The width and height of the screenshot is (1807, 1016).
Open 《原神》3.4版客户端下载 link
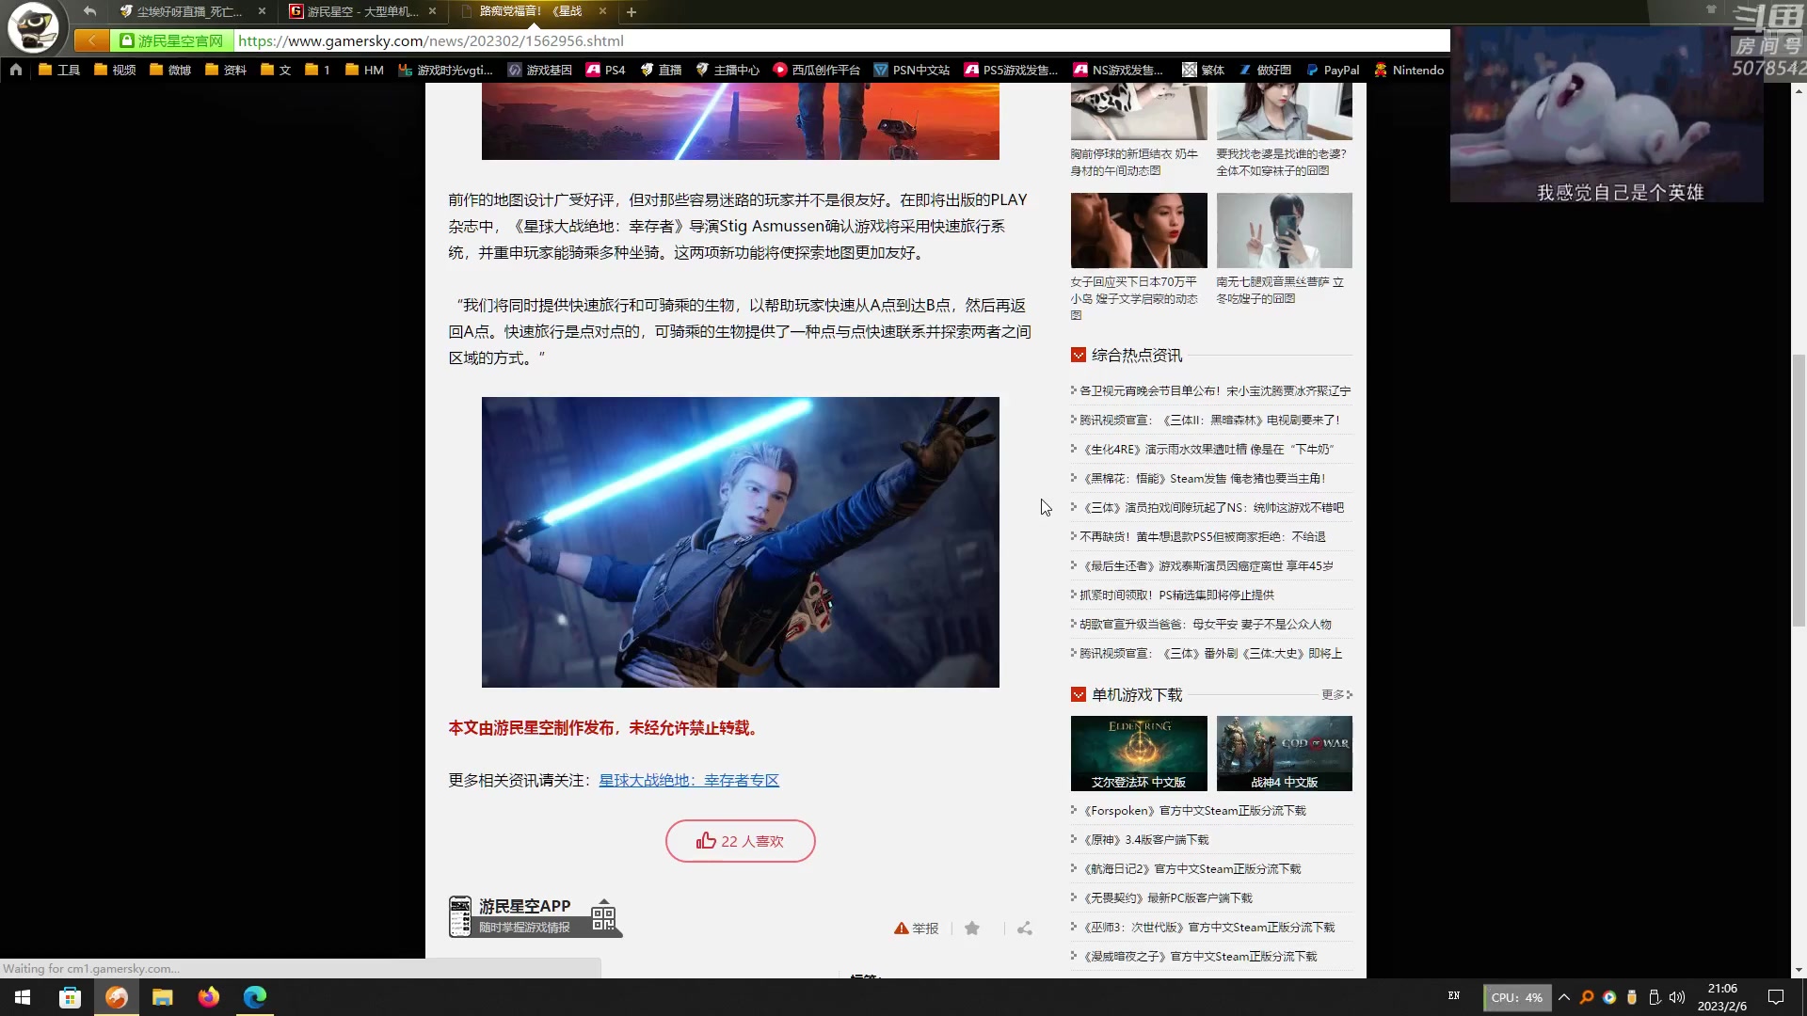[x=1144, y=839]
